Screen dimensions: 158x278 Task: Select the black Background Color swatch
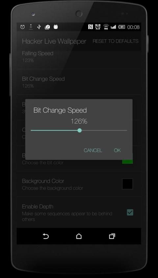coord(127,184)
